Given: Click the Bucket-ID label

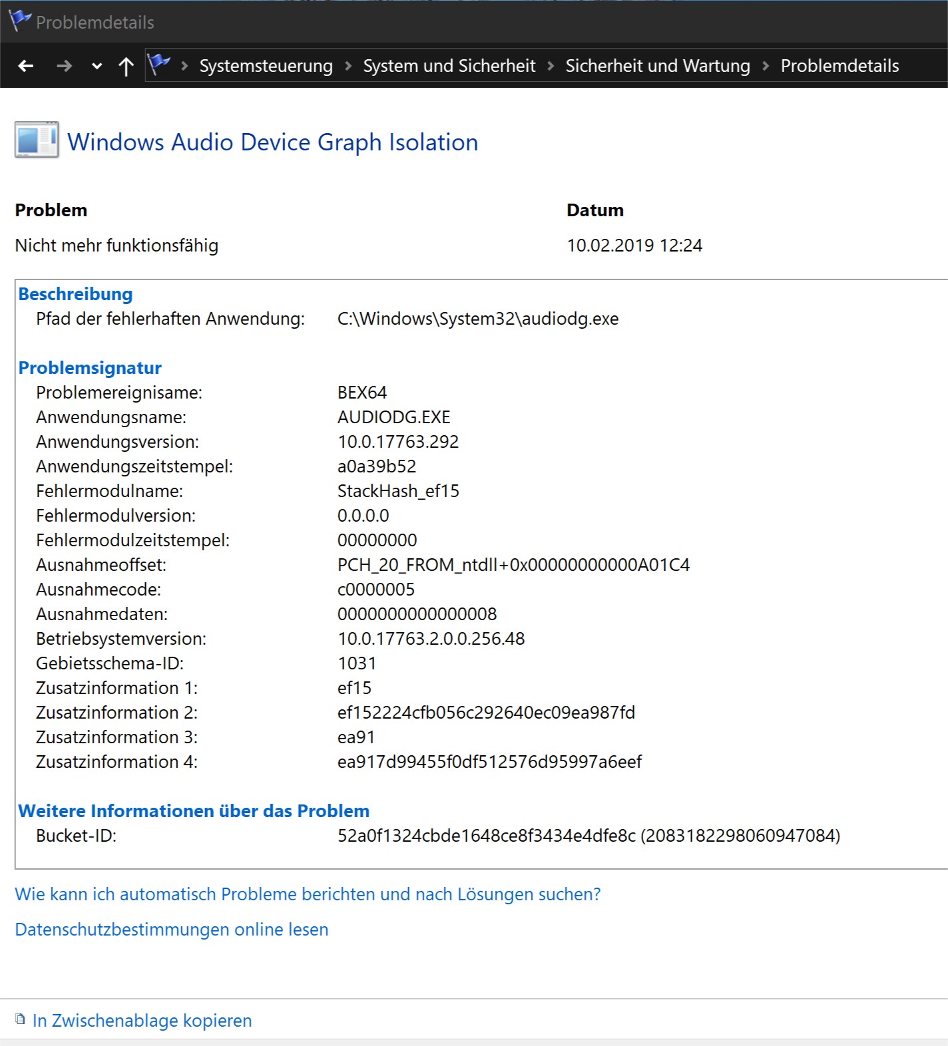Looking at the screenshot, I should click(77, 836).
